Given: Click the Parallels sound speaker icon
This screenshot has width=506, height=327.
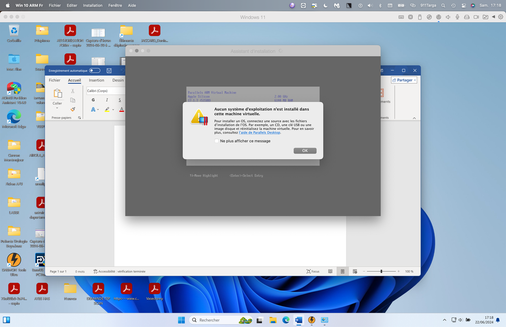Looking at the screenshot, I should [448, 17].
